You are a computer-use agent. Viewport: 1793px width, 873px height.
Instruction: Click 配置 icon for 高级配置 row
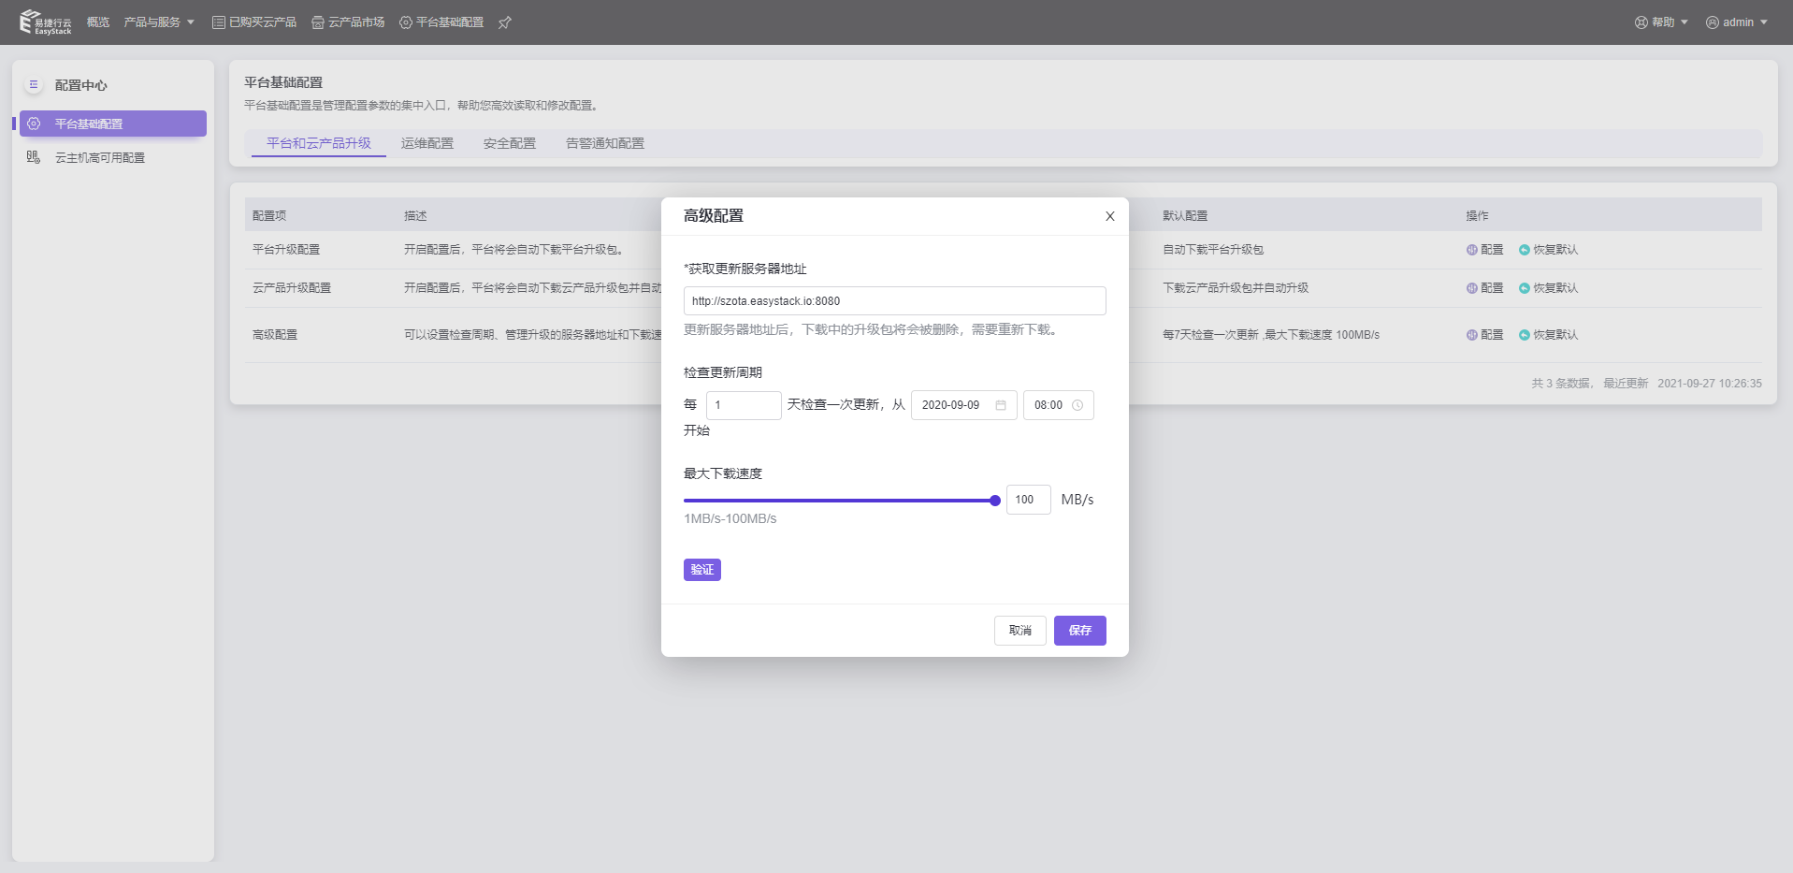click(1472, 335)
